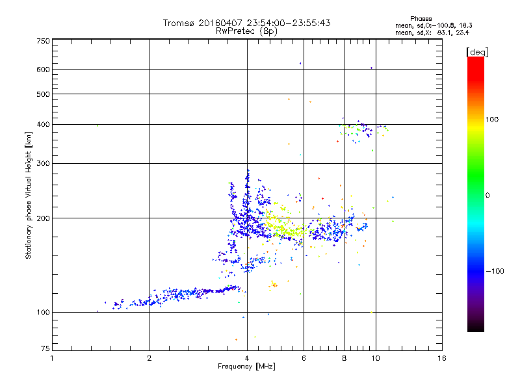520x390 pixels.
Task: Click the colorbar tick label '0'
Action: (487, 196)
